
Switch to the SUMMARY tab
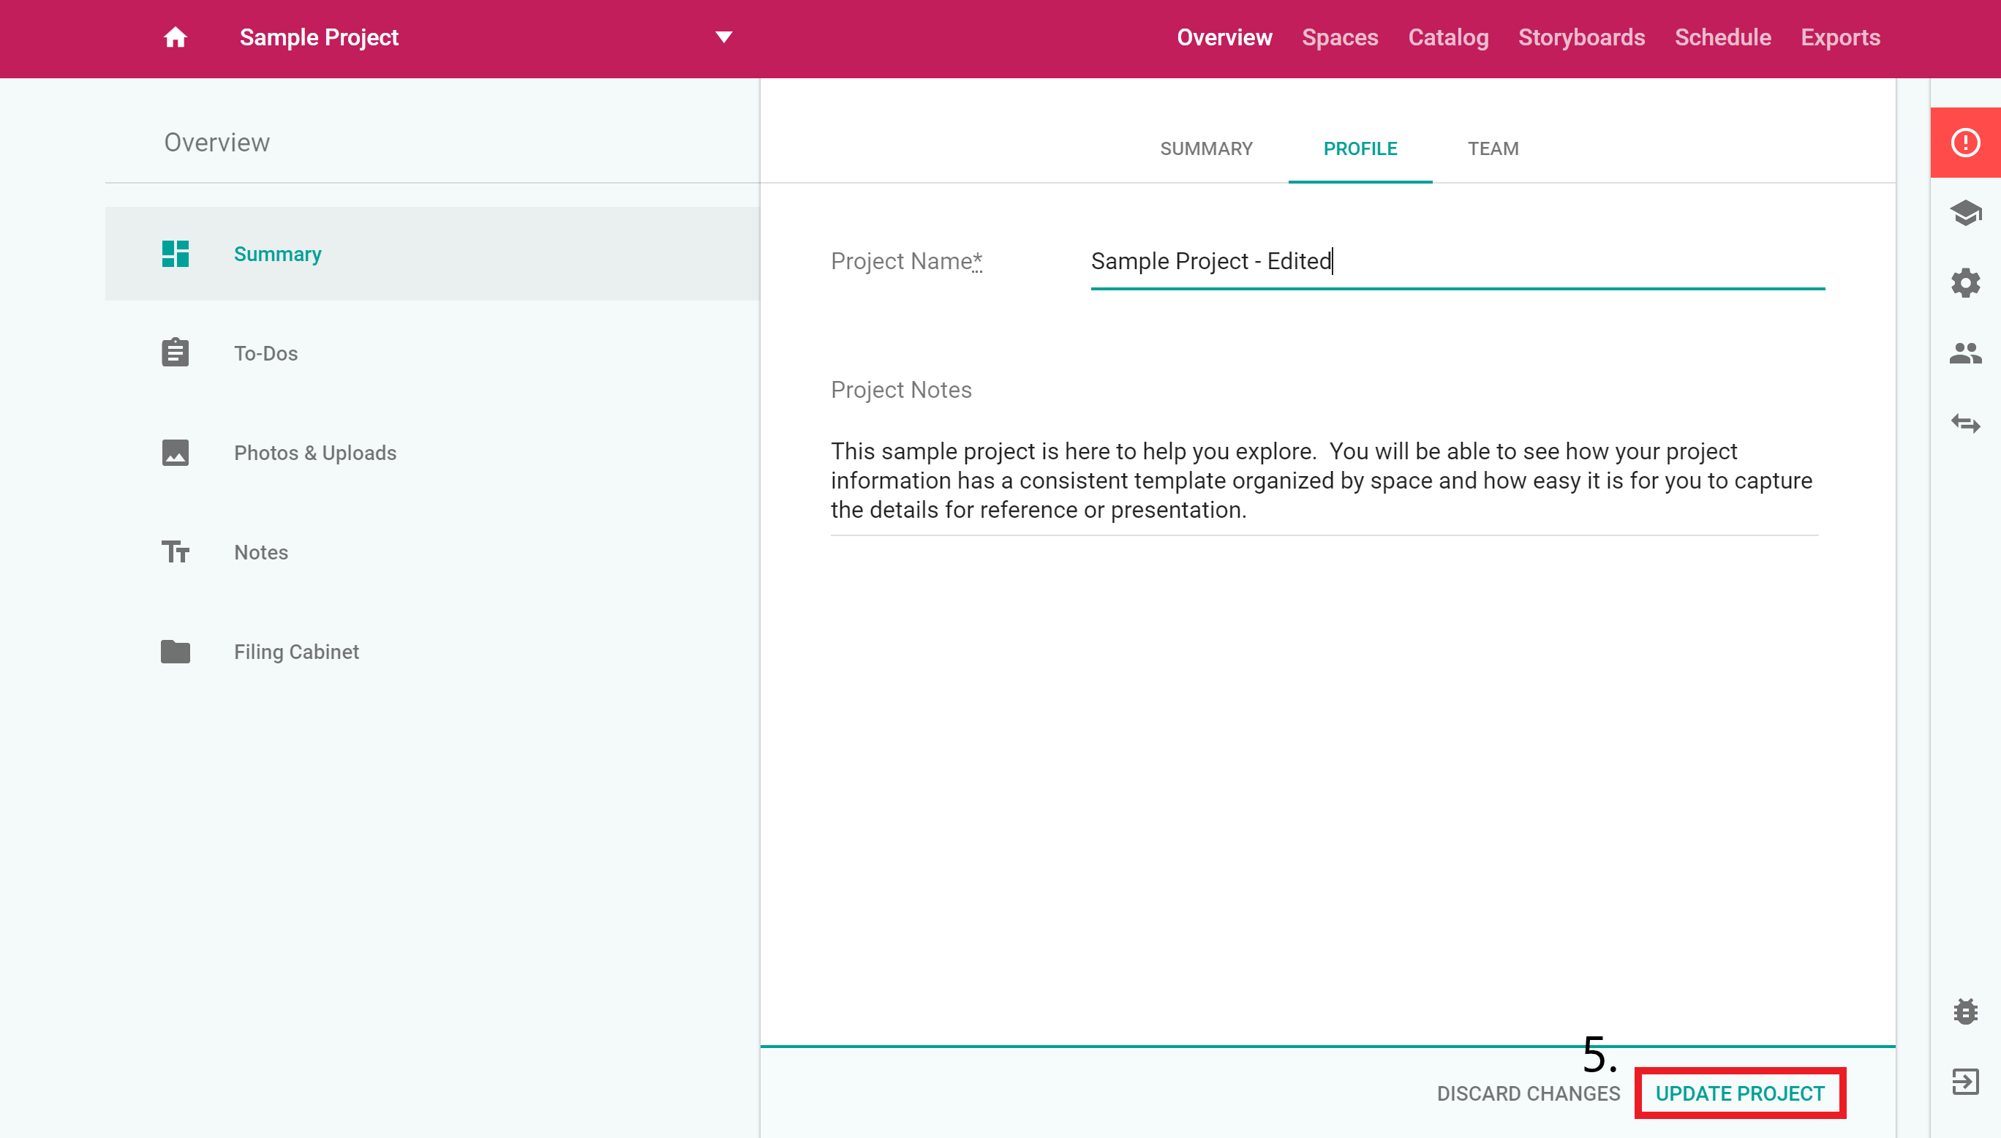click(1205, 148)
